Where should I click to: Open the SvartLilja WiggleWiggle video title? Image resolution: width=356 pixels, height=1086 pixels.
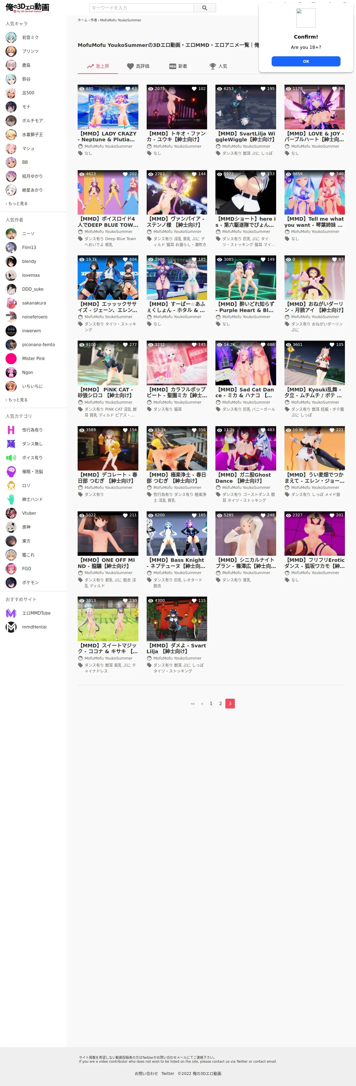pos(246,137)
